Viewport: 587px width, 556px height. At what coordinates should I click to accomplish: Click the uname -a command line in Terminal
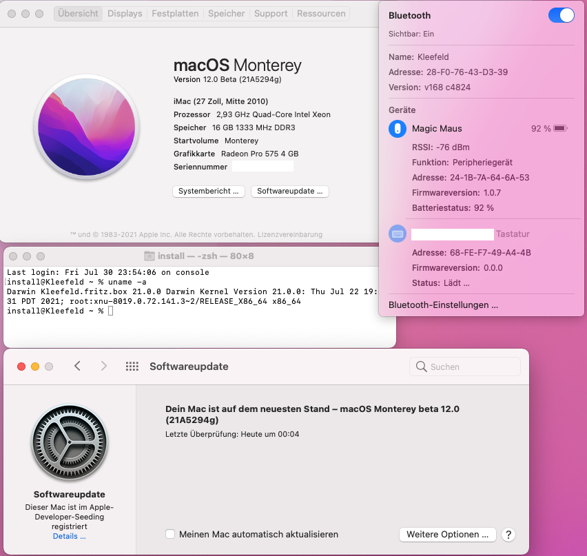76,282
